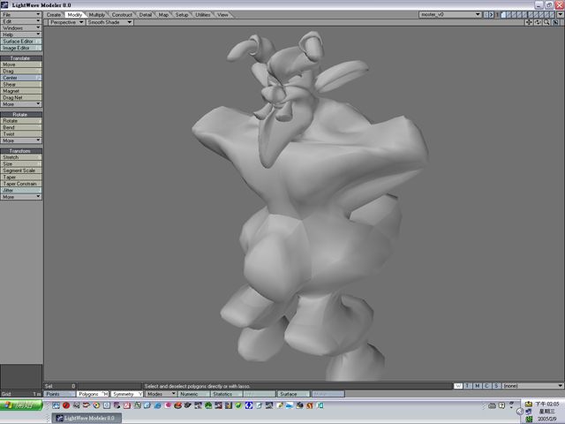Expand More under Translate section
Screen dimensions: 565x424
point(21,104)
